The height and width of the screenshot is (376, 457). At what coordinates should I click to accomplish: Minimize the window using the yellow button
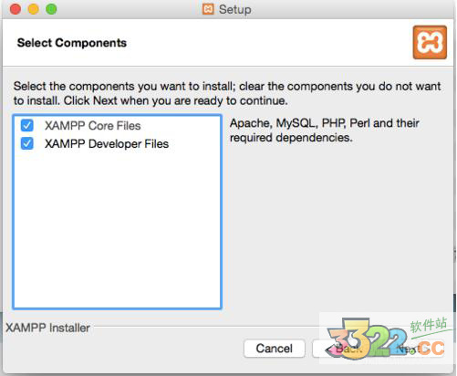pos(33,9)
